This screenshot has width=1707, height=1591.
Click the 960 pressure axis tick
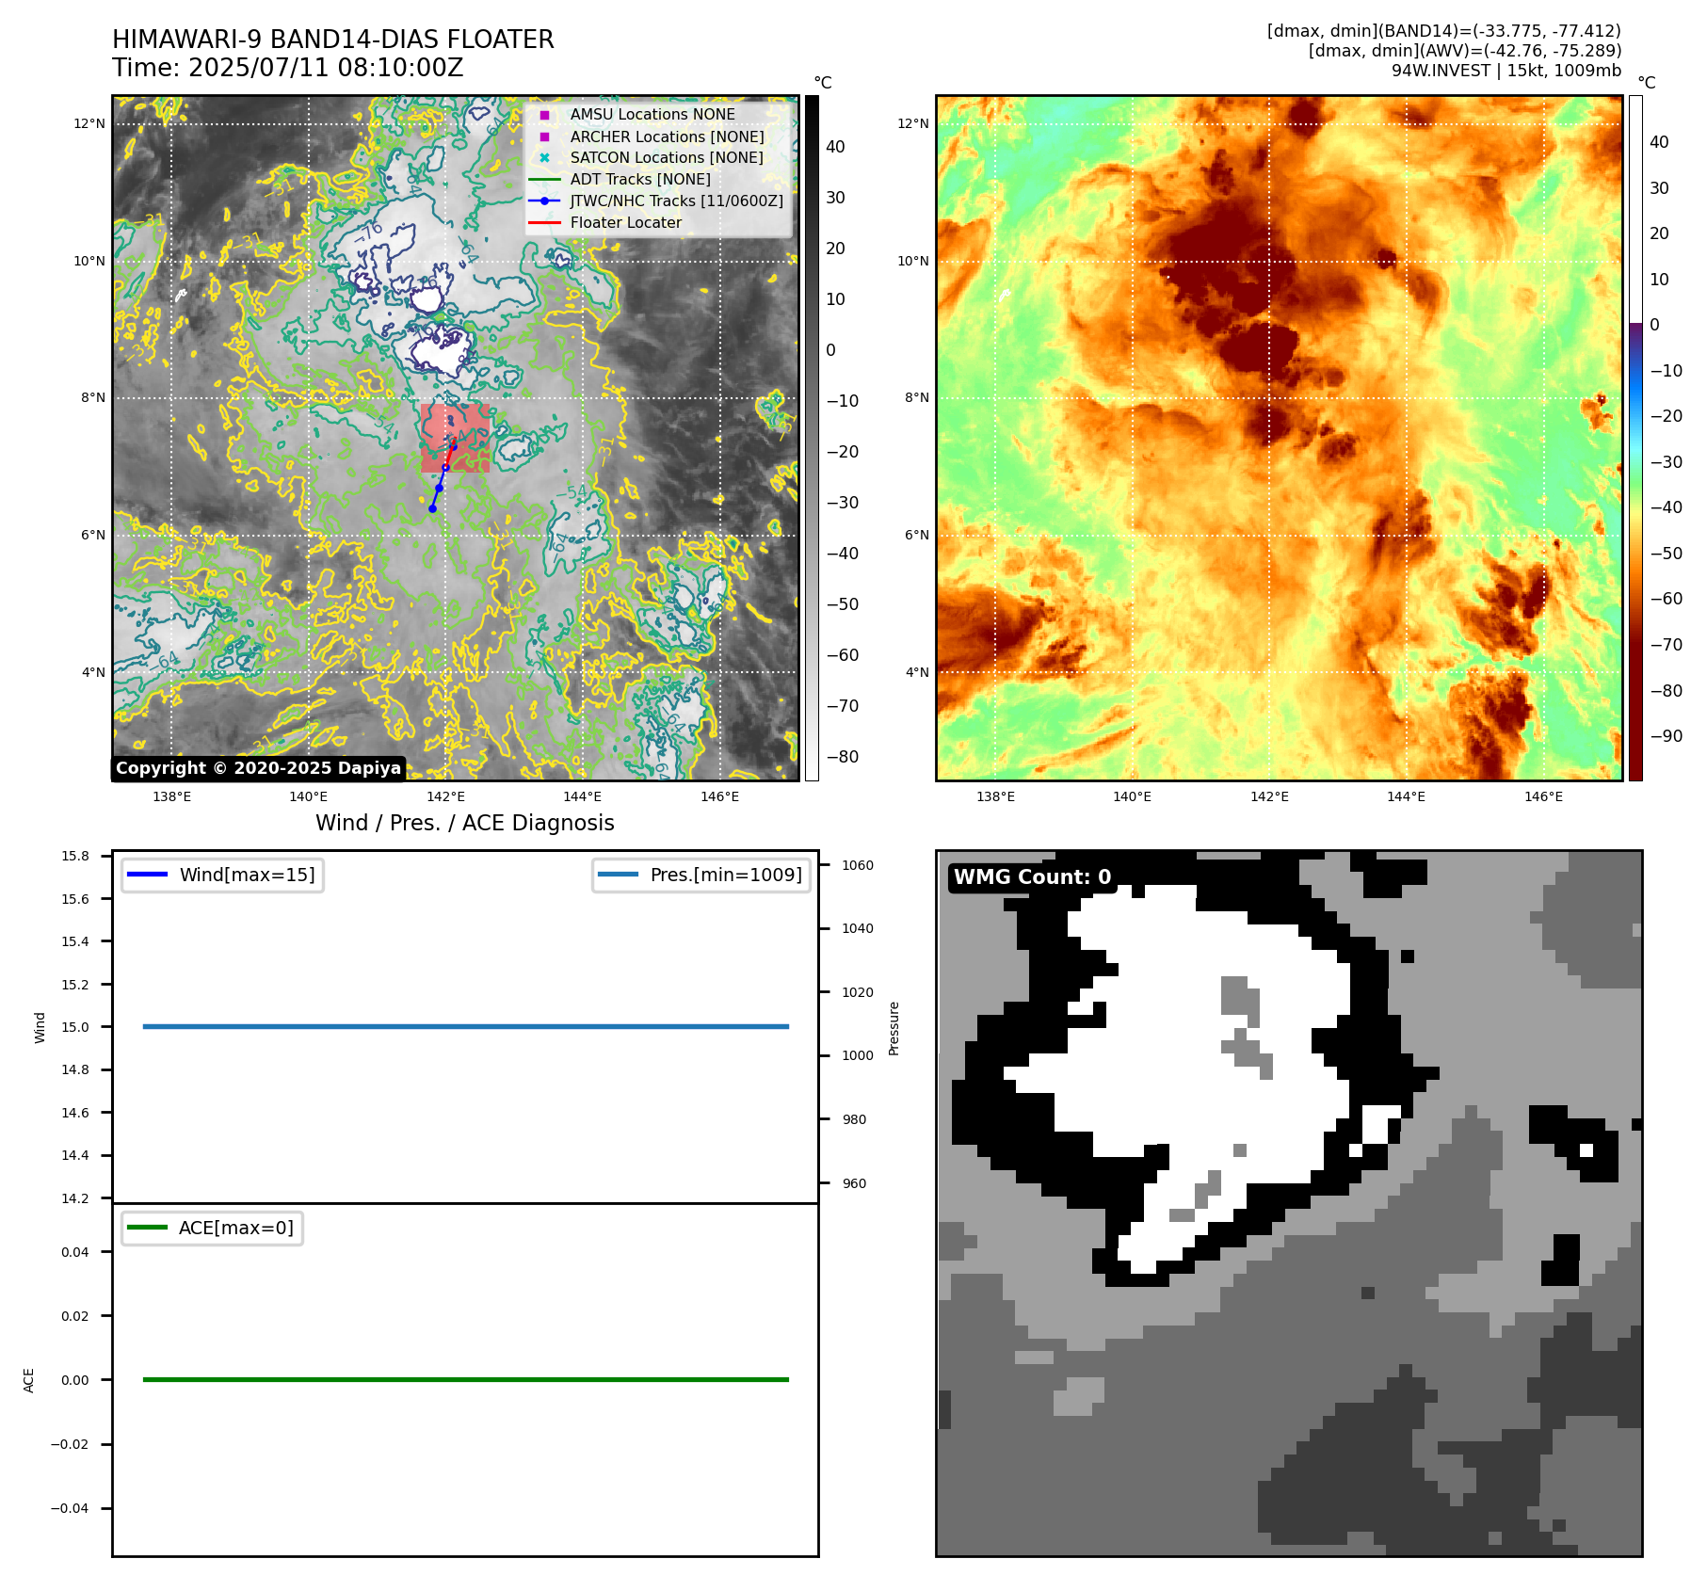[x=855, y=1183]
